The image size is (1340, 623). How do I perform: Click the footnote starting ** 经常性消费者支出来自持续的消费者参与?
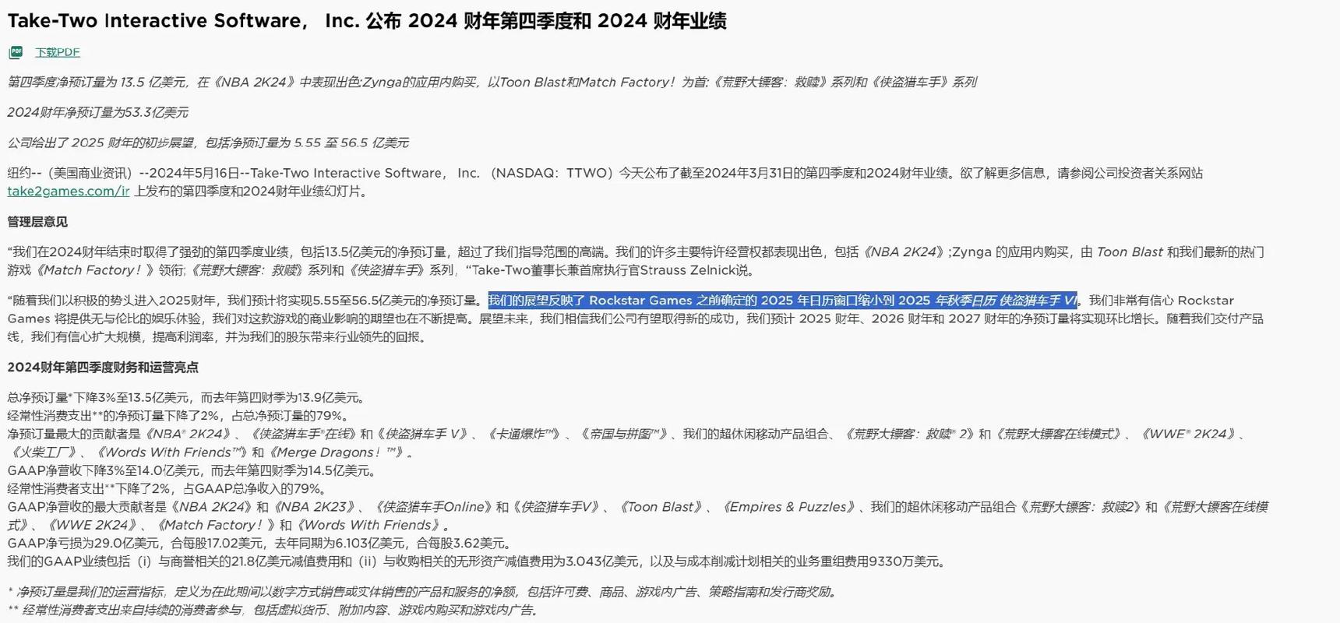click(274, 610)
